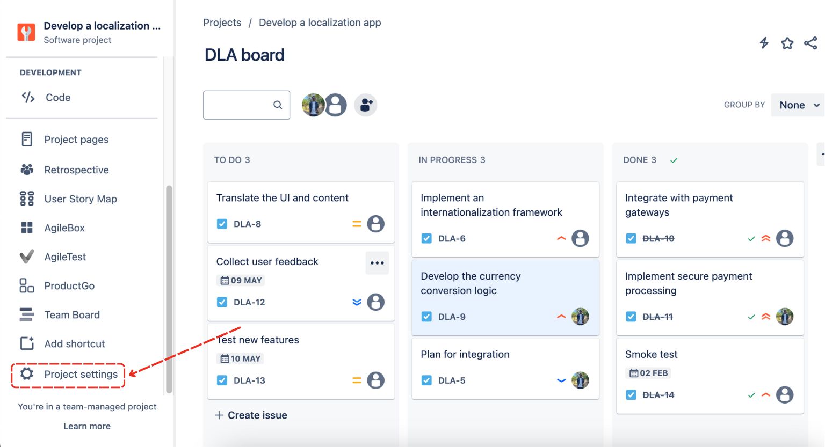
Task: Click the DLA-9 issue type checkbox
Action: click(426, 317)
